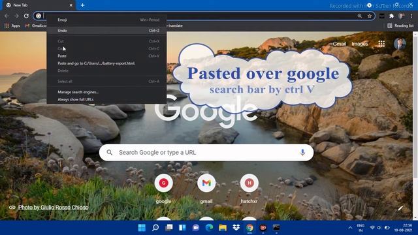This screenshot has height=235, width=418.
Task: Open the hatchxr shortcut tile
Action: tap(249, 188)
